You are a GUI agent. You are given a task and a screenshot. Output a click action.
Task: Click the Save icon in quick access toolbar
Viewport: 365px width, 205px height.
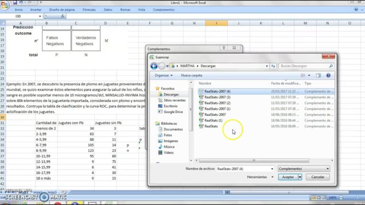click(15, 2)
